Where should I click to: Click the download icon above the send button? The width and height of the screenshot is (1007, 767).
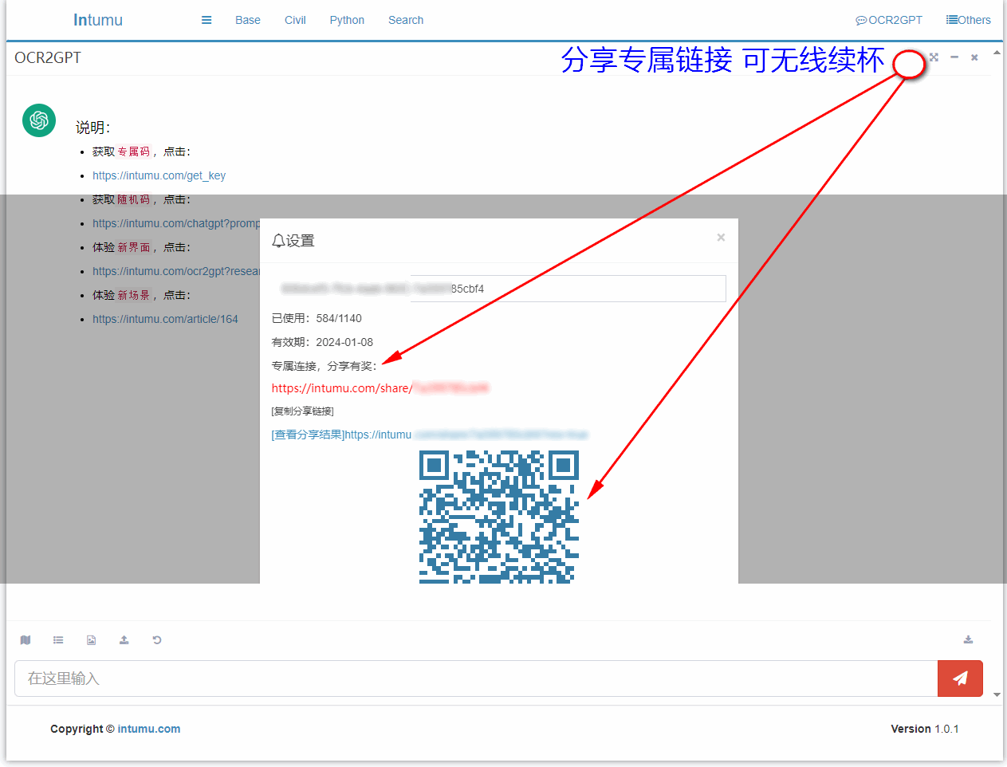click(968, 639)
